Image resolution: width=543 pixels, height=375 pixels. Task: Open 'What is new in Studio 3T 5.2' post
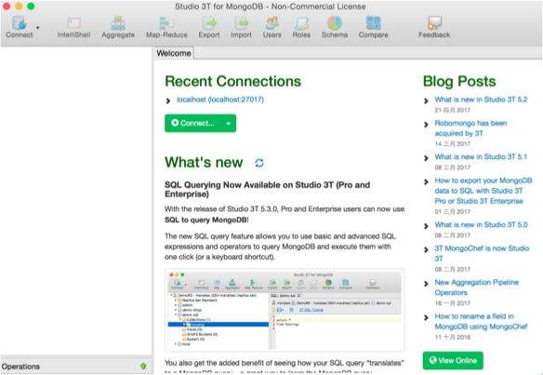coord(481,100)
